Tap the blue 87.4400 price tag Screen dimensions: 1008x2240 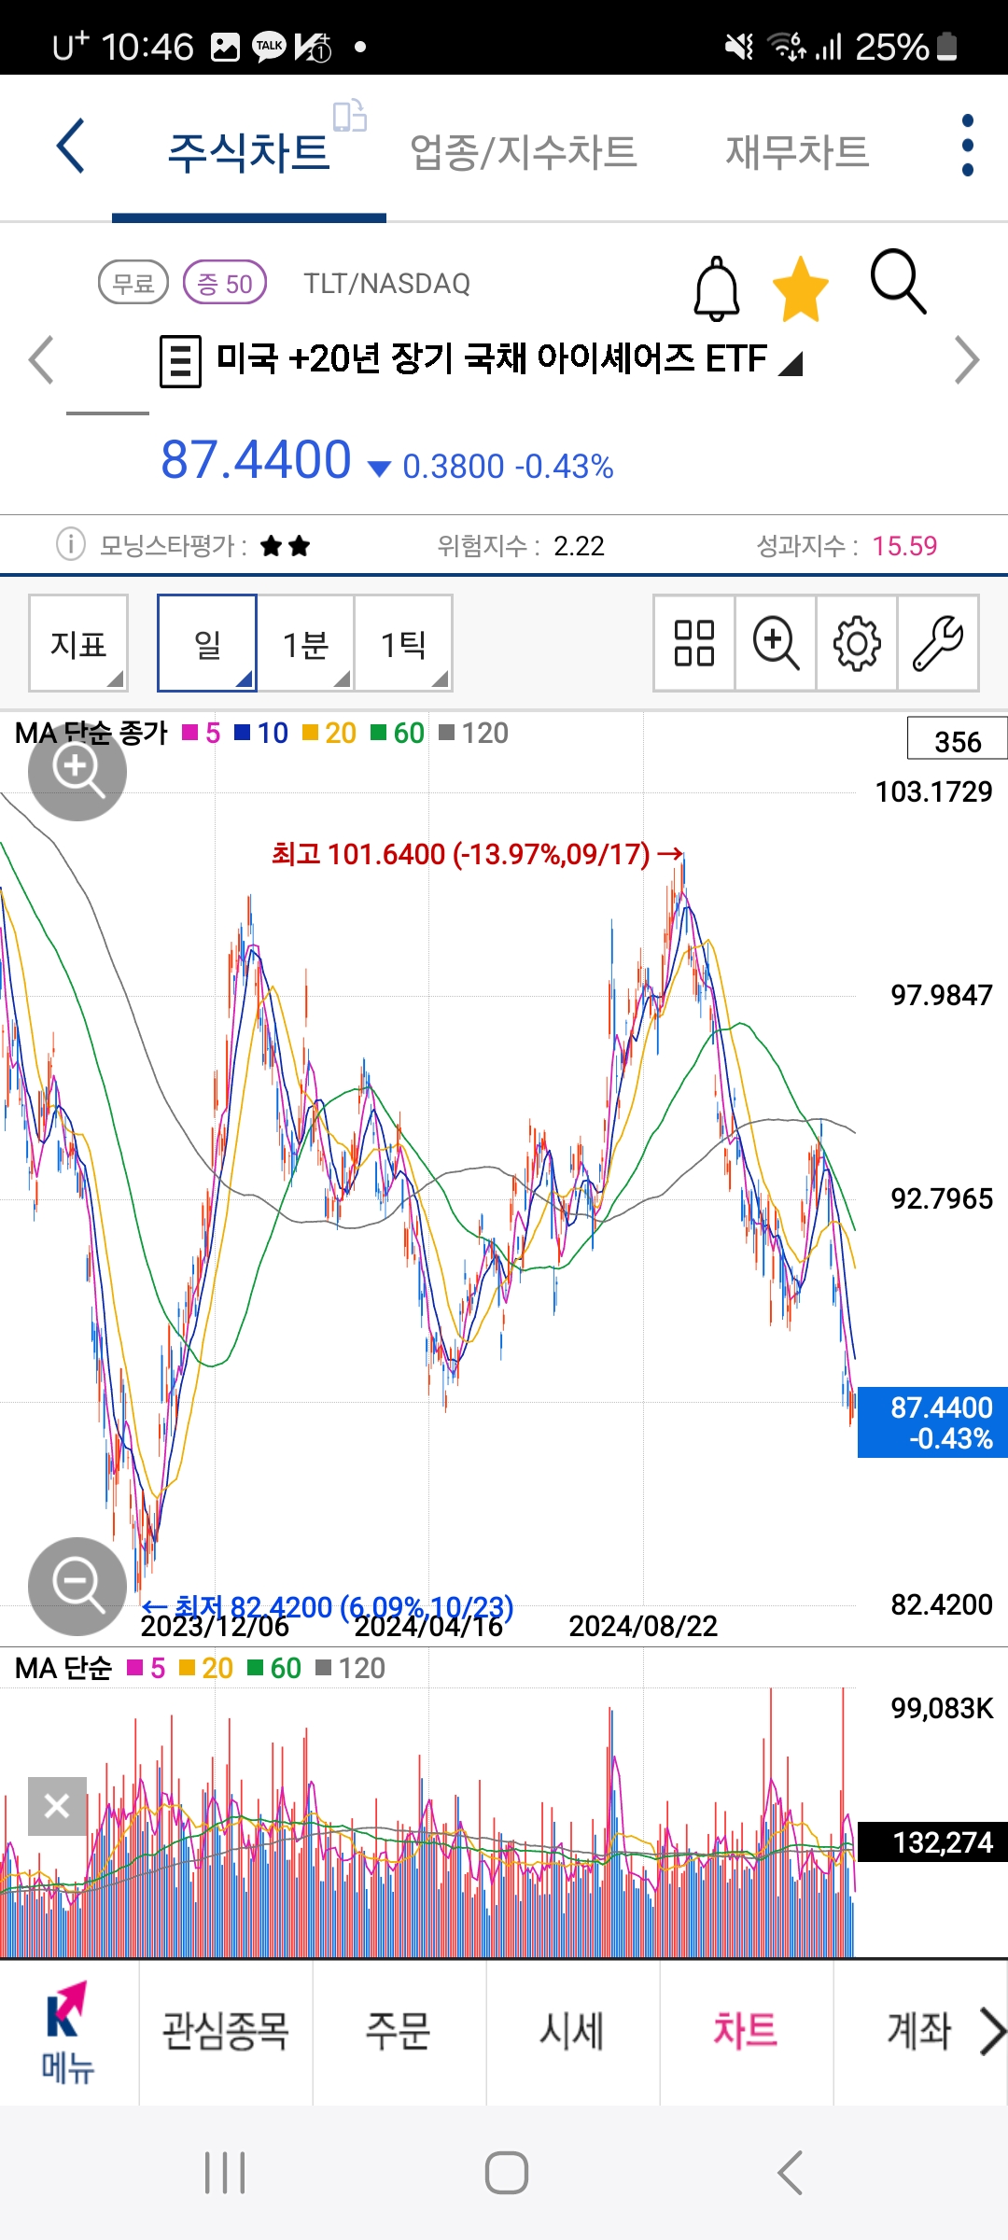(932, 1422)
